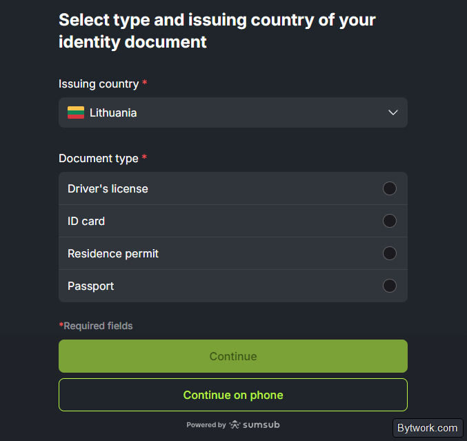
Task: Click the Residence permit option text
Action: 113,253
